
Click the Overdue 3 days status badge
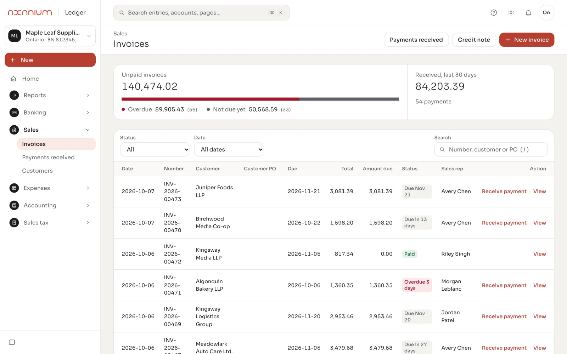click(x=417, y=285)
